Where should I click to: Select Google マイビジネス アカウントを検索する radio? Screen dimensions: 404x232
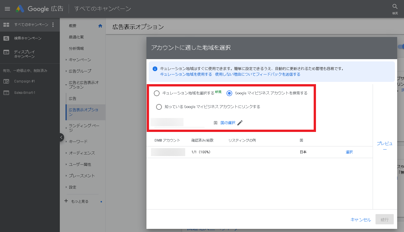tap(229, 93)
